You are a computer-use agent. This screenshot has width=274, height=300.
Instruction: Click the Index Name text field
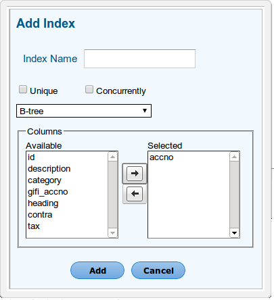coord(139,59)
